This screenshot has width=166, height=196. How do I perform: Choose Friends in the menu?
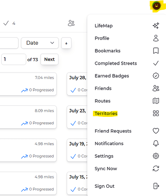[x=103, y=89]
